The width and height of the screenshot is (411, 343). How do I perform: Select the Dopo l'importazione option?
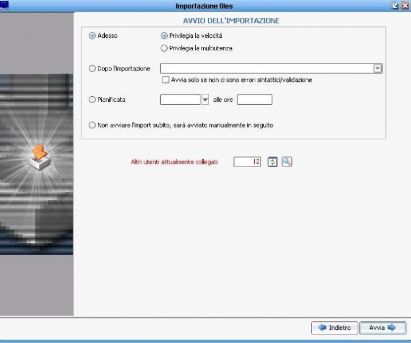92,69
